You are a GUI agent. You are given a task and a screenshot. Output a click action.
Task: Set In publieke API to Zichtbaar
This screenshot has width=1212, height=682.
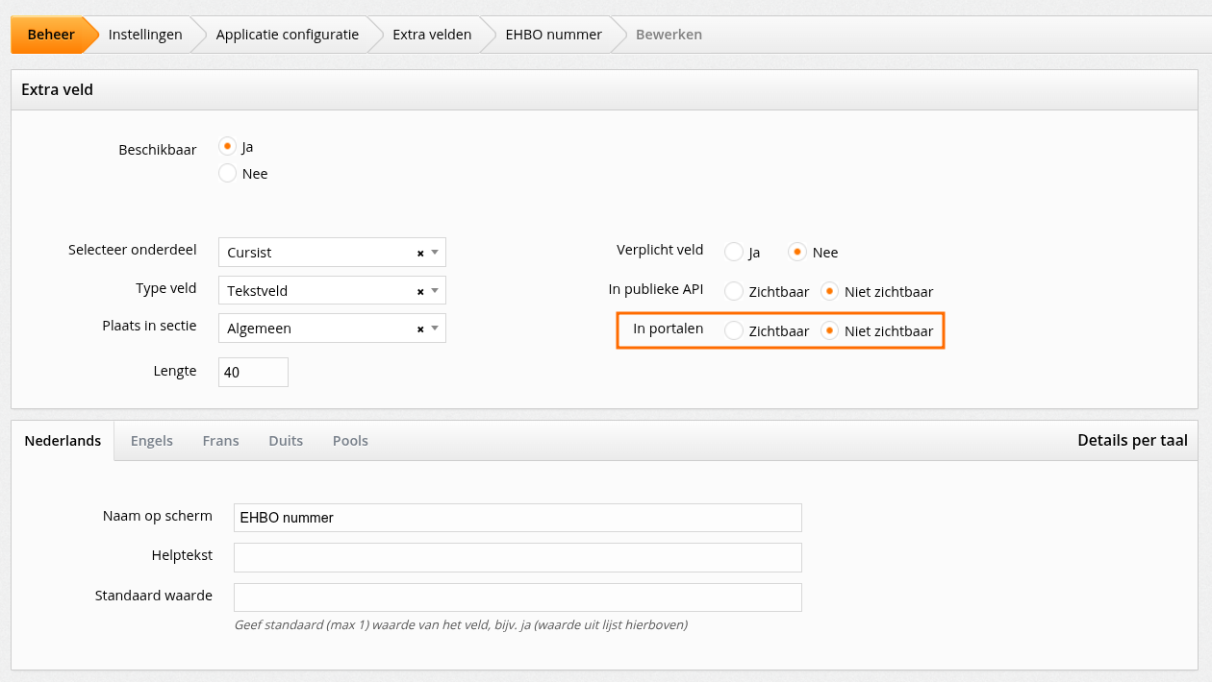pyautogui.click(x=734, y=291)
